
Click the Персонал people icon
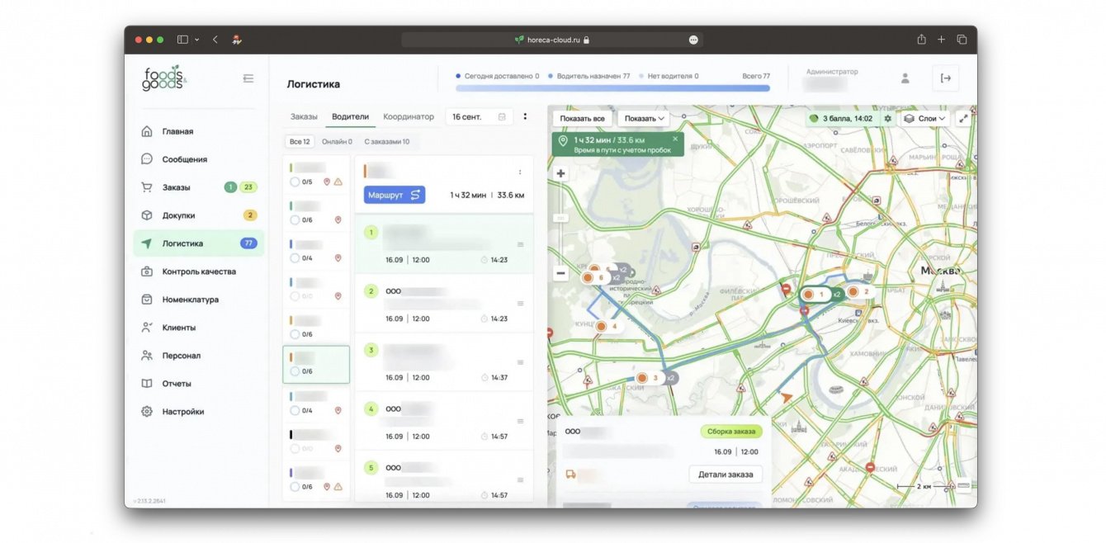click(x=147, y=356)
